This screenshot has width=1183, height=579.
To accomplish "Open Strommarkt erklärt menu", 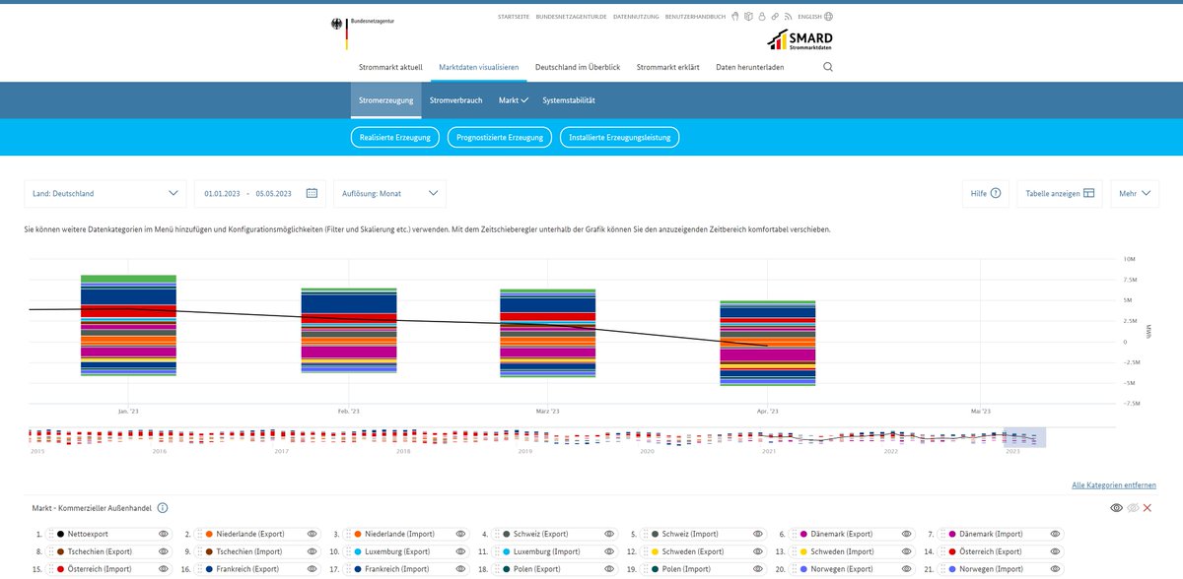I will [x=668, y=67].
